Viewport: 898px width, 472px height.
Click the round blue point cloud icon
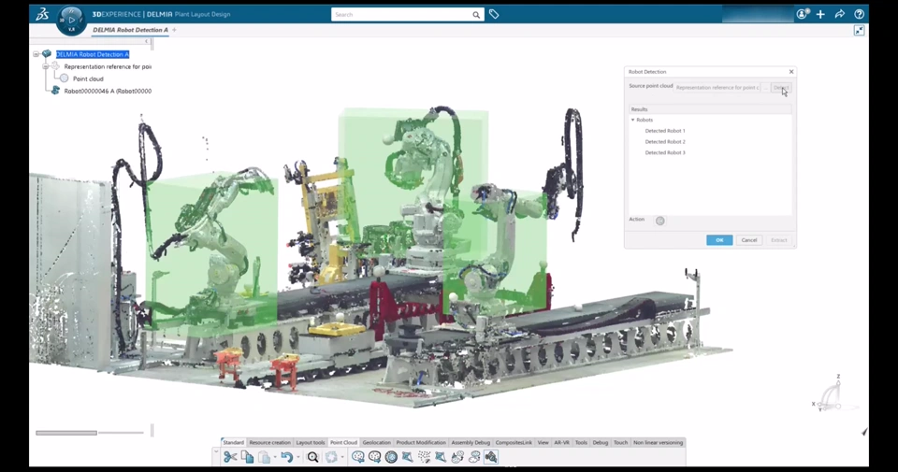tap(391, 456)
